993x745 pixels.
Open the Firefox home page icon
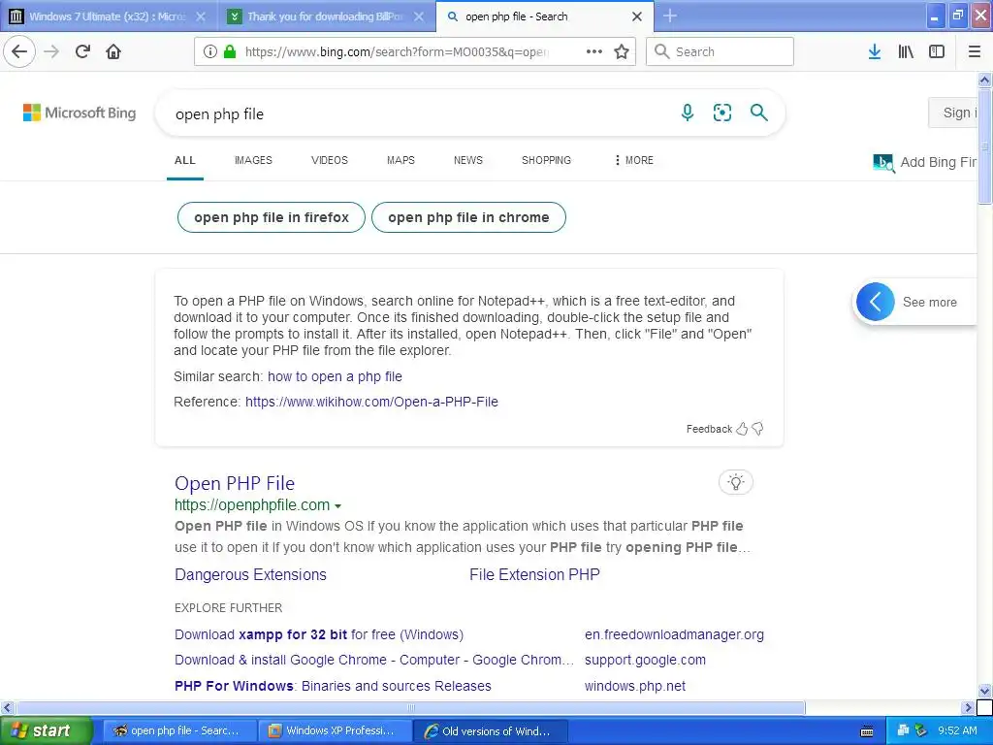point(113,51)
